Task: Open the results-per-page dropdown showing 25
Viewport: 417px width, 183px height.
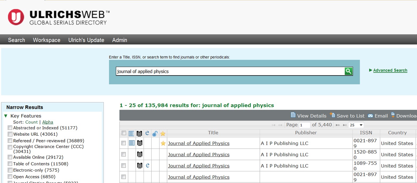Action: [356, 125]
